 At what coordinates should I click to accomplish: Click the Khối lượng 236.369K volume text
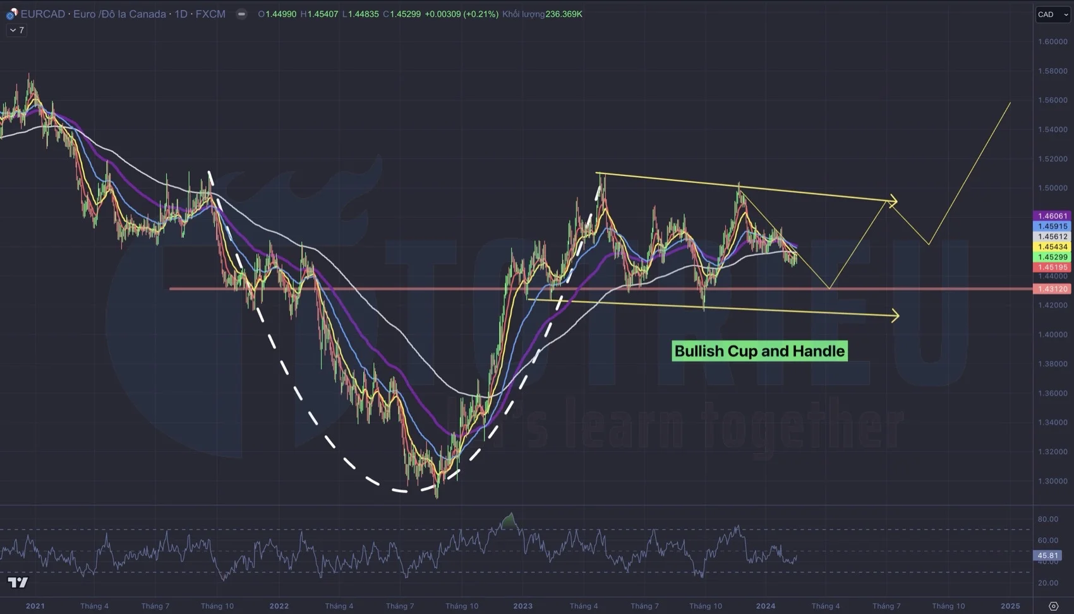point(542,14)
